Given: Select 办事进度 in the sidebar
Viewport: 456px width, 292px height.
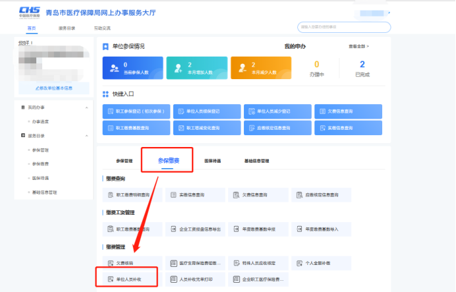Looking at the screenshot, I should (41, 121).
